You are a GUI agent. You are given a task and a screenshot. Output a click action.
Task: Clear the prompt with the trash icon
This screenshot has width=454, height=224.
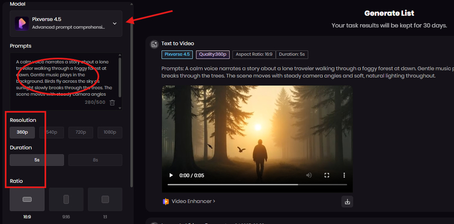pyautogui.click(x=112, y=102)
